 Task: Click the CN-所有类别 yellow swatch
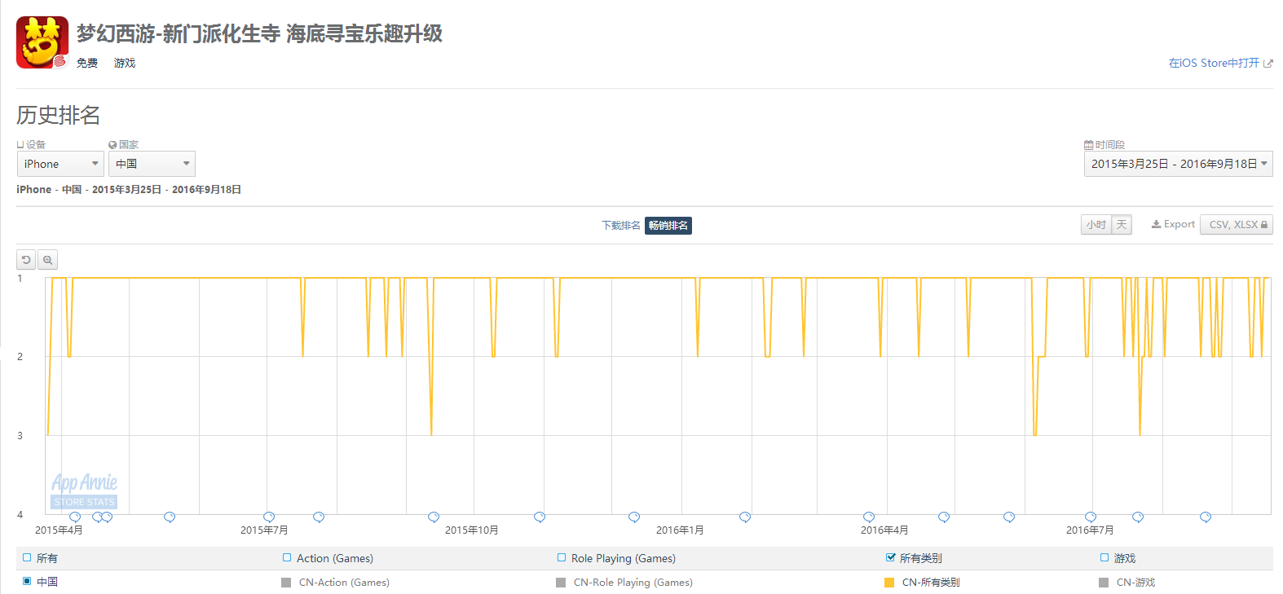coord(889,582)
